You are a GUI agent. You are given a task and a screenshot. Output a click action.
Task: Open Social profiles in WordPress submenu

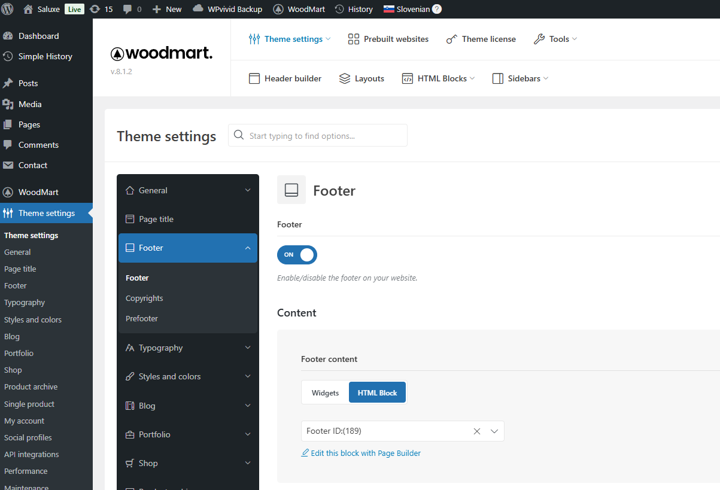[x=28, y=437]
